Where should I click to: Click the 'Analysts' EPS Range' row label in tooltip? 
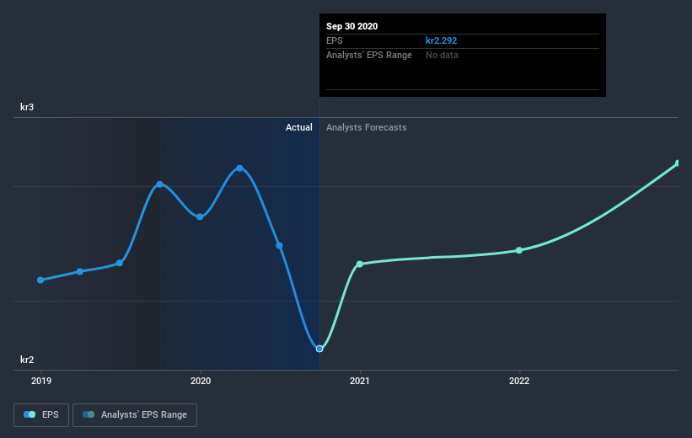click(369, 55)
